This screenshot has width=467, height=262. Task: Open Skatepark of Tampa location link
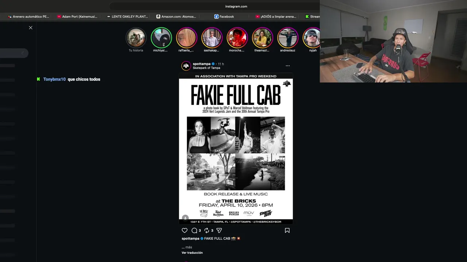207,68
